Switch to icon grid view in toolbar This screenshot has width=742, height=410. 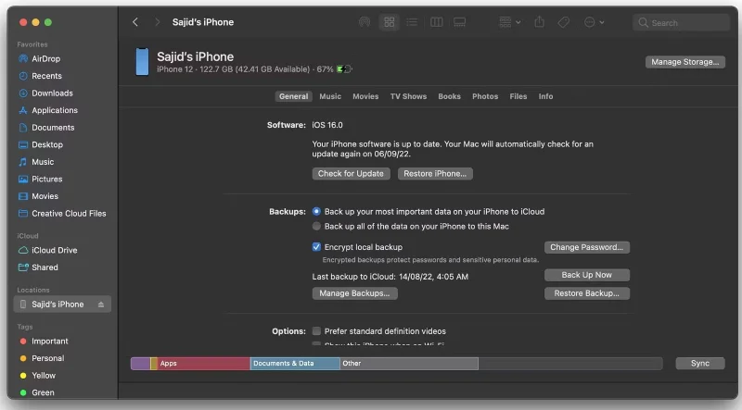coord(390,22)
